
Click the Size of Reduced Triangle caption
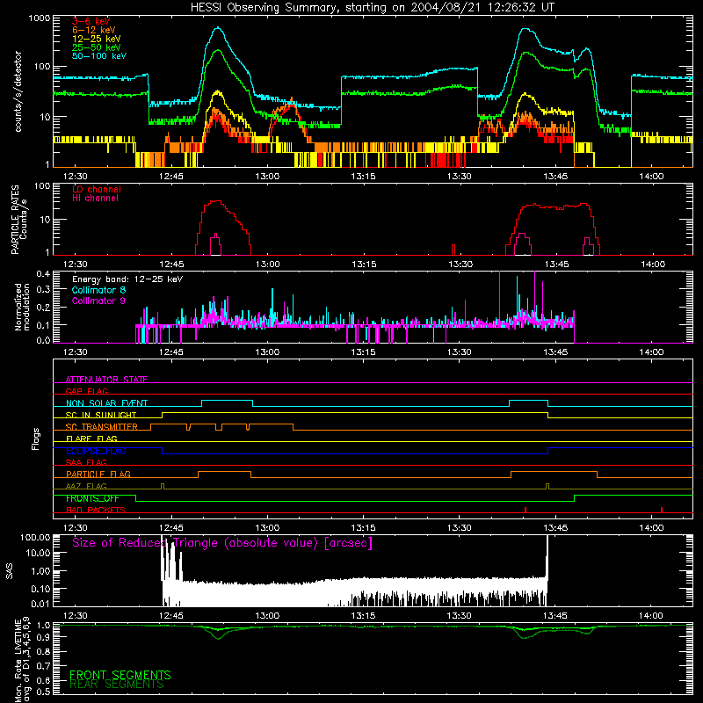[x=222, y=543]
